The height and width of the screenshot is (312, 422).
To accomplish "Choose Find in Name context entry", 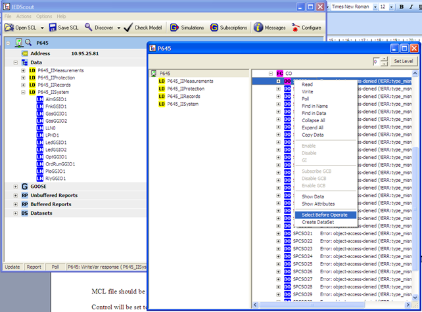I will 315,106.
